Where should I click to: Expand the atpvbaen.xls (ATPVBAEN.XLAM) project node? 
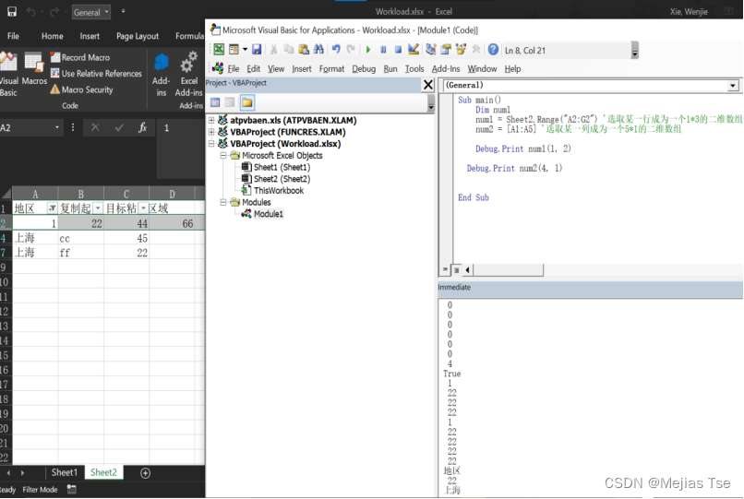click(x=211, y=120)
